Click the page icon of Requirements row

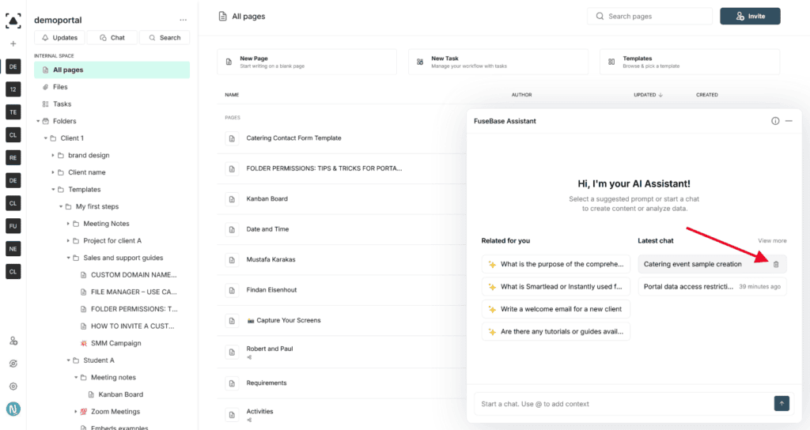pos(232,383)
